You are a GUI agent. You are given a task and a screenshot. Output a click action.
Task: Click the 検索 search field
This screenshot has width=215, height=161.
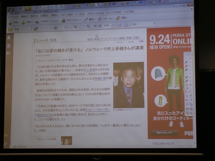pos(142,24)
